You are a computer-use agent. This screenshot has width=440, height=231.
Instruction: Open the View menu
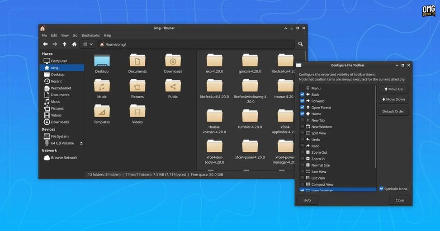[65, 35]
